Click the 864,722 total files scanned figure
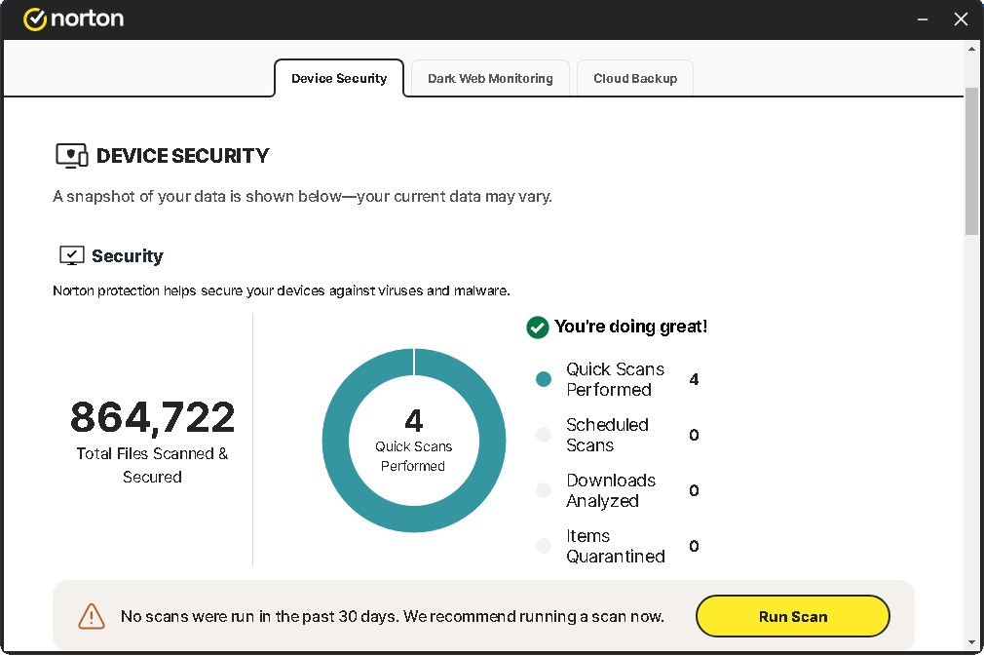 (153, 418)
